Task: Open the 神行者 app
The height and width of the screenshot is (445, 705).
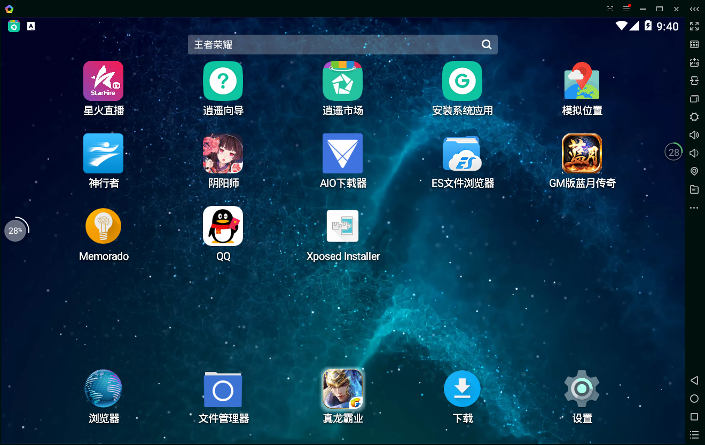Action: tap(104, 153)
